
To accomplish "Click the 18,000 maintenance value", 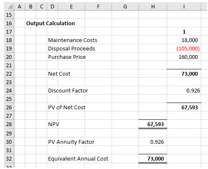I will (189, 40).
